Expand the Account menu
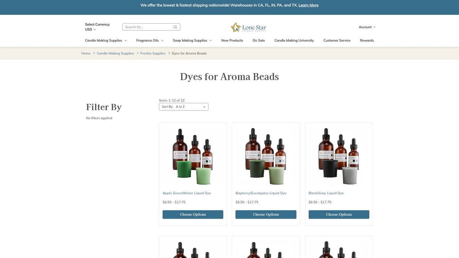This screenshot has height=258, width=459. click(x=367, y=27)
